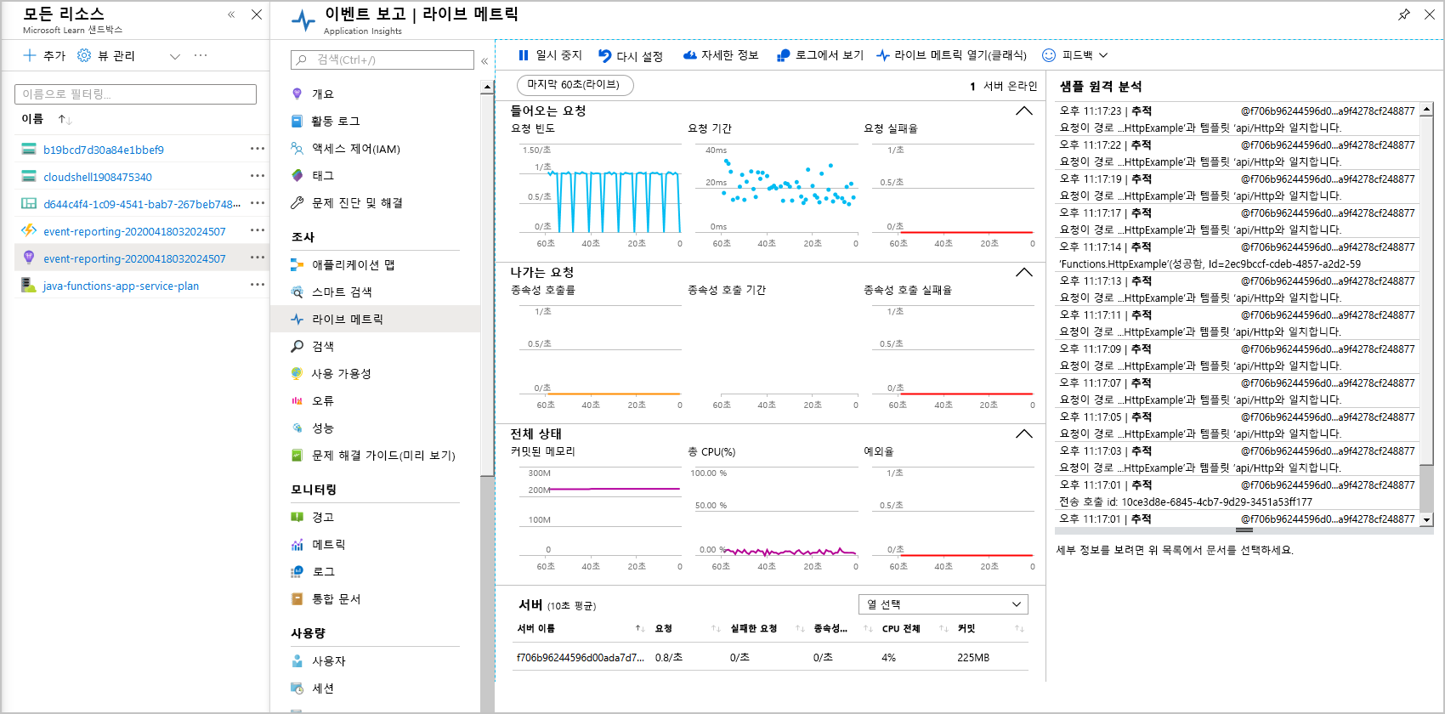Open java-functions-app-service-plan resource

pos(121,286)
